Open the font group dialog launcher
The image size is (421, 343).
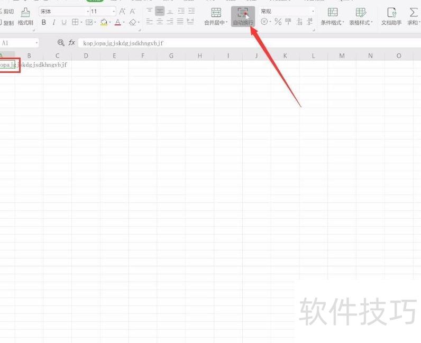coord(140,30)
